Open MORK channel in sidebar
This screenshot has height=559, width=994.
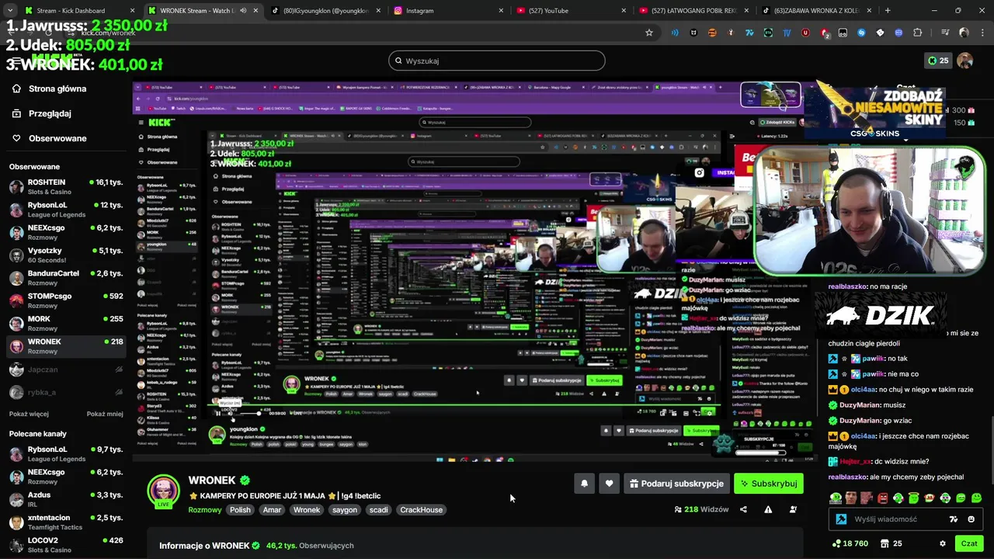[x=66, y=323]
